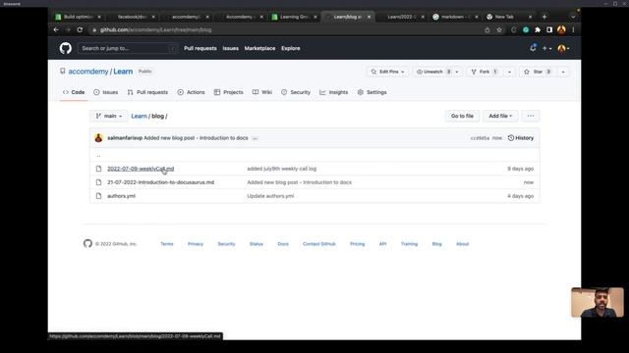Select the Security repository tab

[x=296, y=92]
